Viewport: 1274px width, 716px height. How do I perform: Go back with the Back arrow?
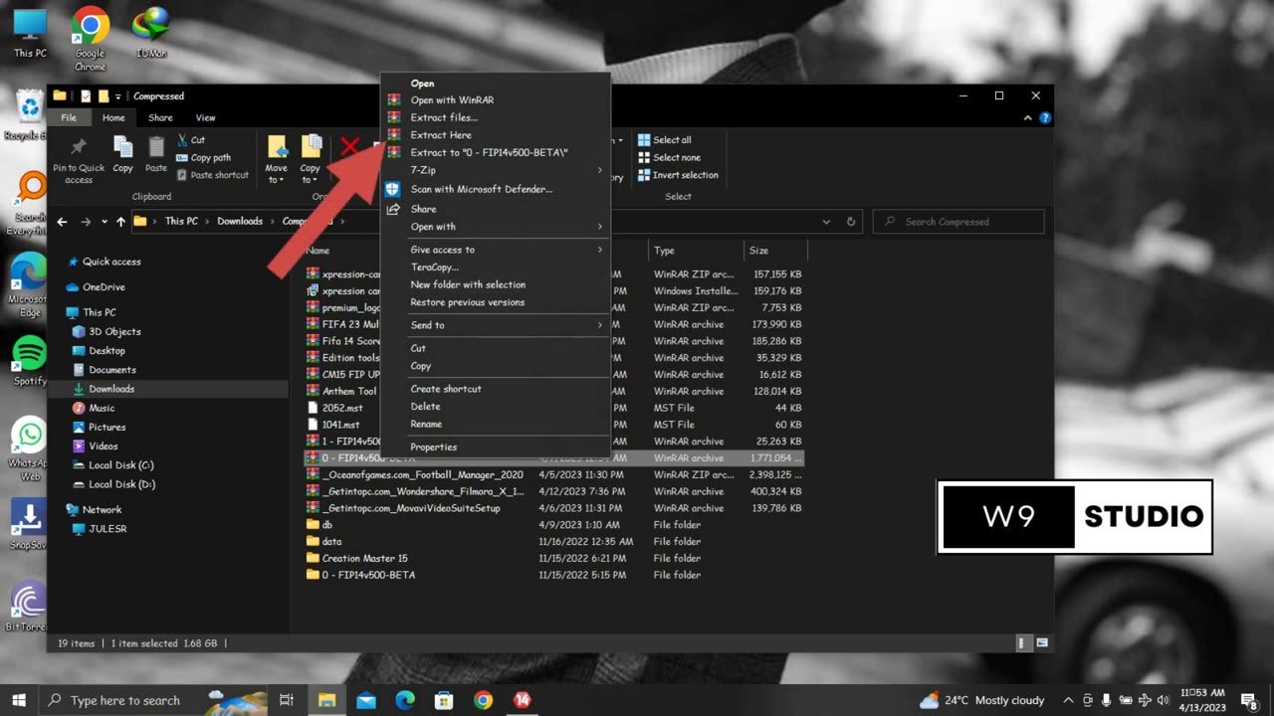click(x=62, y=222)
